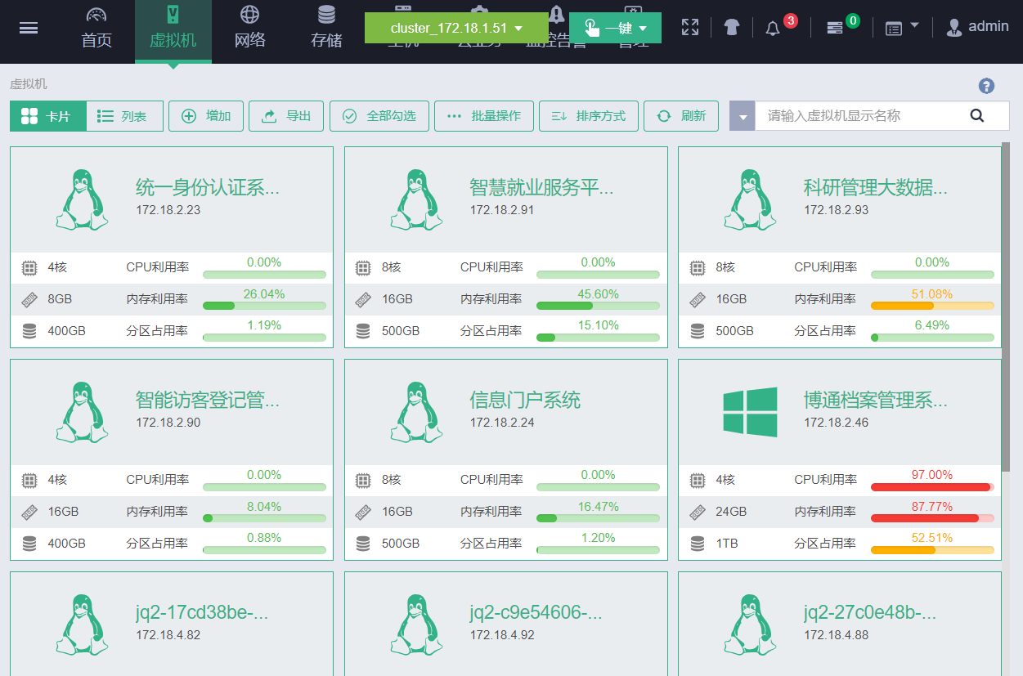Expand the cluster_172.18.1.51 dropdown
1023x676 pixels.
[x=456, y=29]
